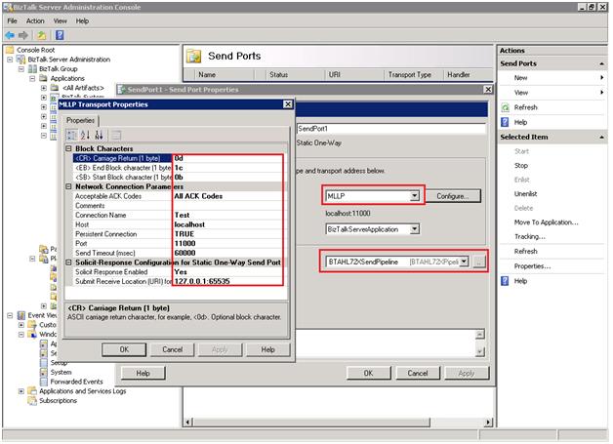Click Persistent Connection value TRUE
Screen dimensions: 613x444
184,234
